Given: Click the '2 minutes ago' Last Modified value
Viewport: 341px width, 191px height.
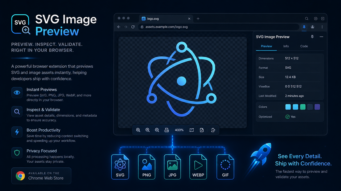Looking at the screenshot, I should [294, 96].
